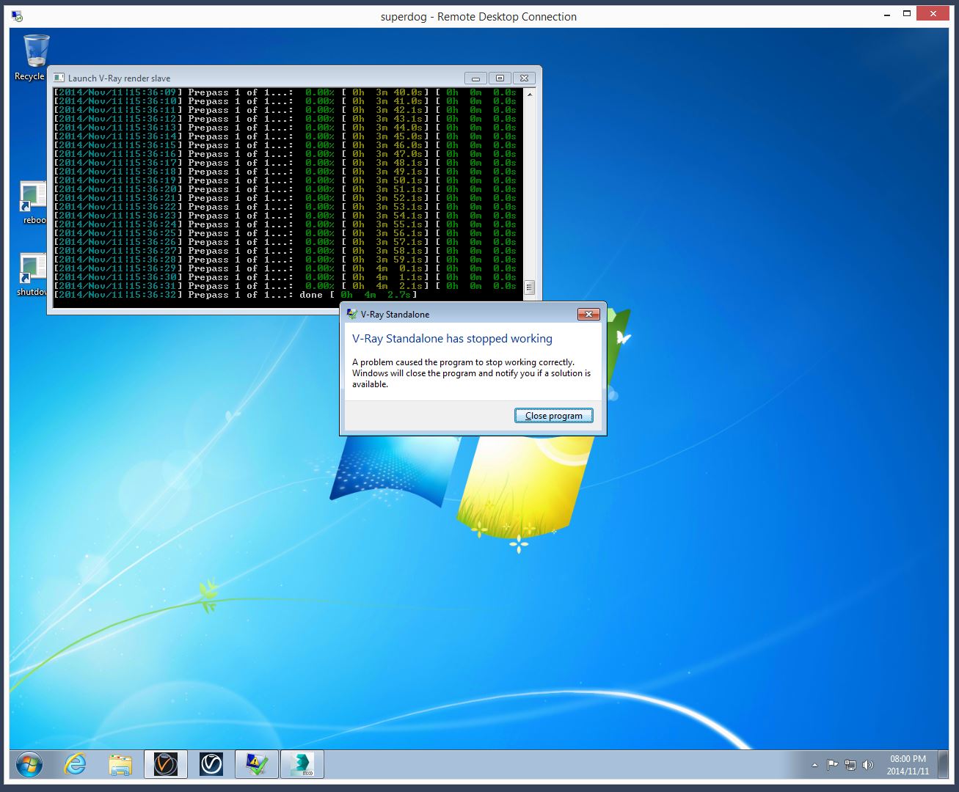Close the Remote Desktop Connection window
The width and height of the screenshot is (959, 792).
tap(934, 13)
